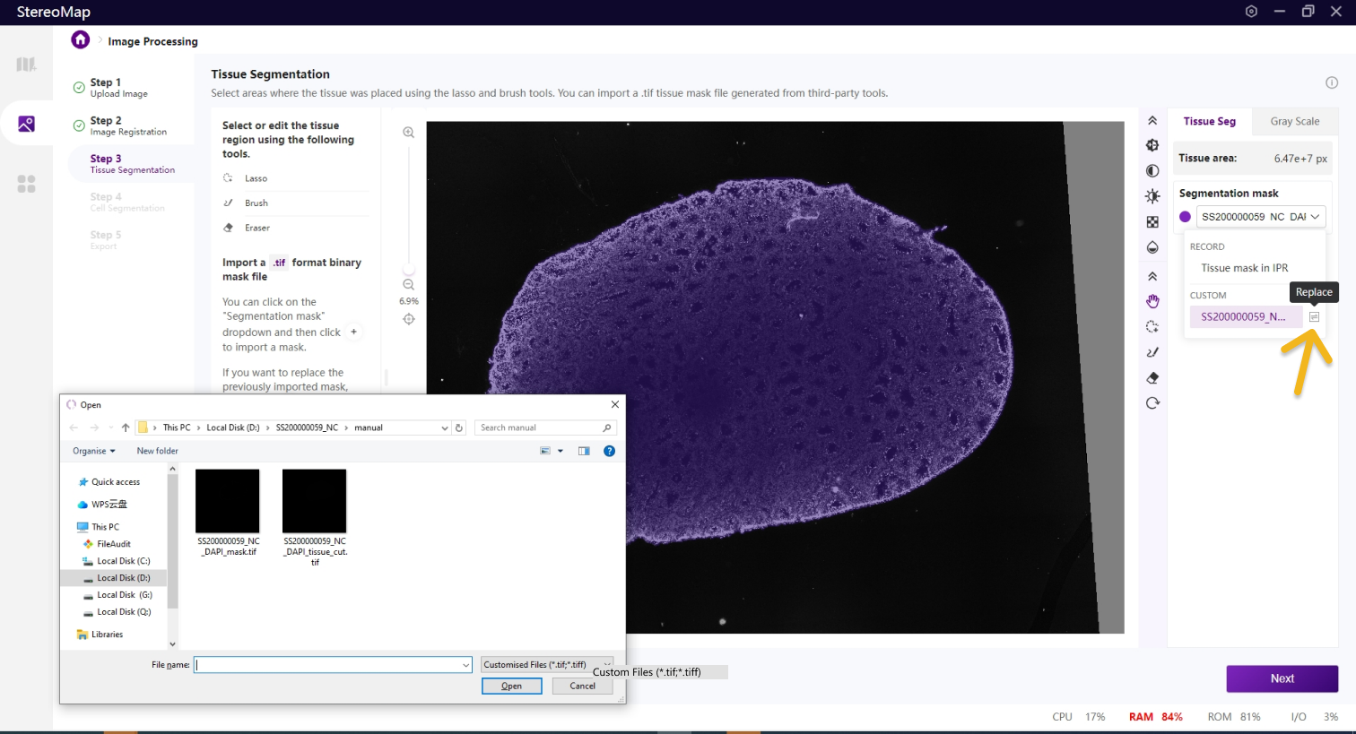Select the lasso tool in vertical toolbar
Image resolution: width=1356 pixels, height=734 pixels.
(1152, 327)
